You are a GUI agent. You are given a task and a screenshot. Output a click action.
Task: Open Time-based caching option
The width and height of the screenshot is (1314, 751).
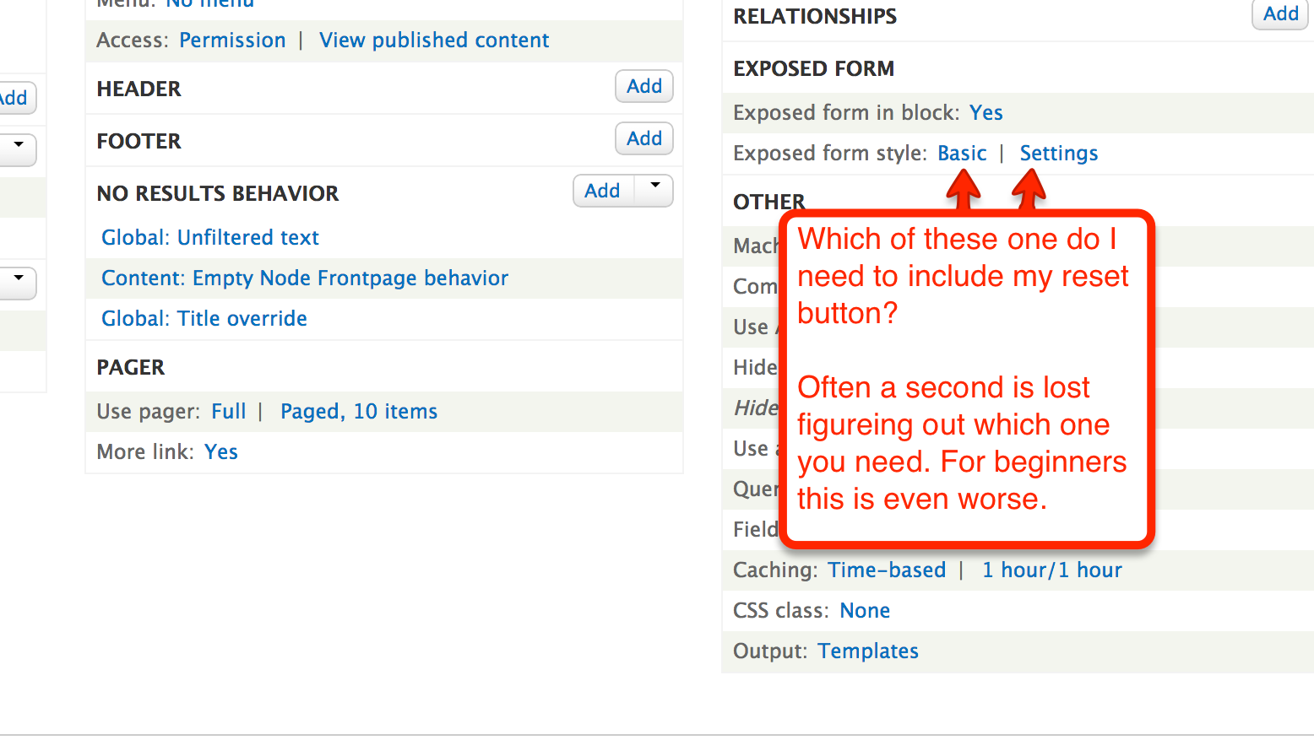887,570
